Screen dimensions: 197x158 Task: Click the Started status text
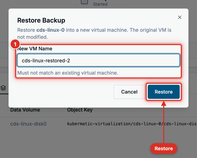click(100, 4)
